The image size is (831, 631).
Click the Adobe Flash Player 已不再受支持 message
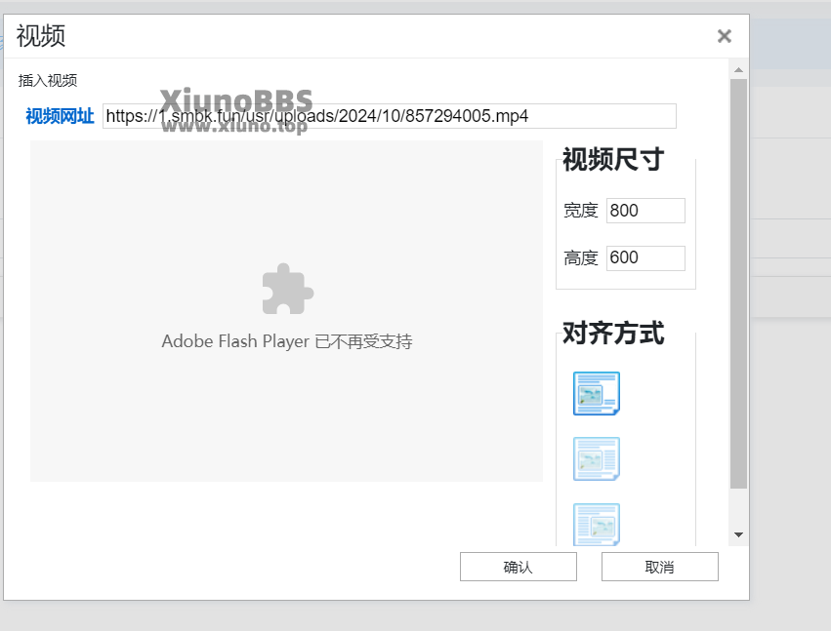(x=287, y=341)
